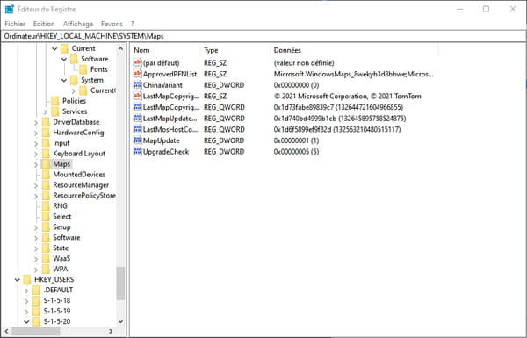The image size is (527, 338).
Task: Expand the Maps key
Action: tap(36, 164)
